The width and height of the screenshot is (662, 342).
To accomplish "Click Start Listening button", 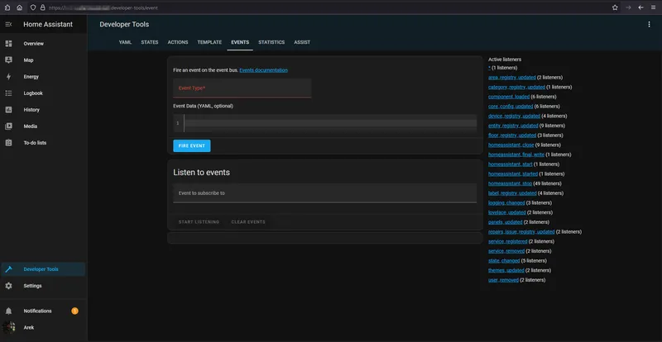I will [199, 222].
